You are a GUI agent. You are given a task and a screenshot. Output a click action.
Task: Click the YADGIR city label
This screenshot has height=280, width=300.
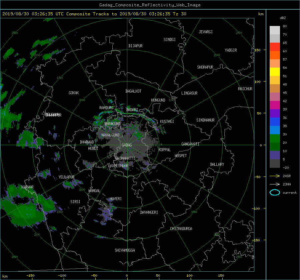coord(231,50)
